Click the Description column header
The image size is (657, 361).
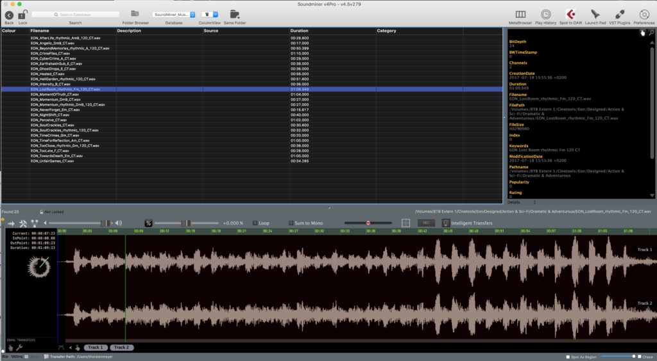(159, 31)
